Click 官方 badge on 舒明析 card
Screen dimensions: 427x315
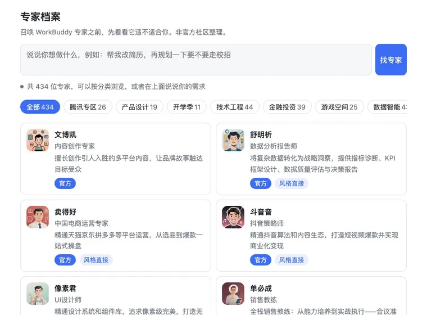261,183
